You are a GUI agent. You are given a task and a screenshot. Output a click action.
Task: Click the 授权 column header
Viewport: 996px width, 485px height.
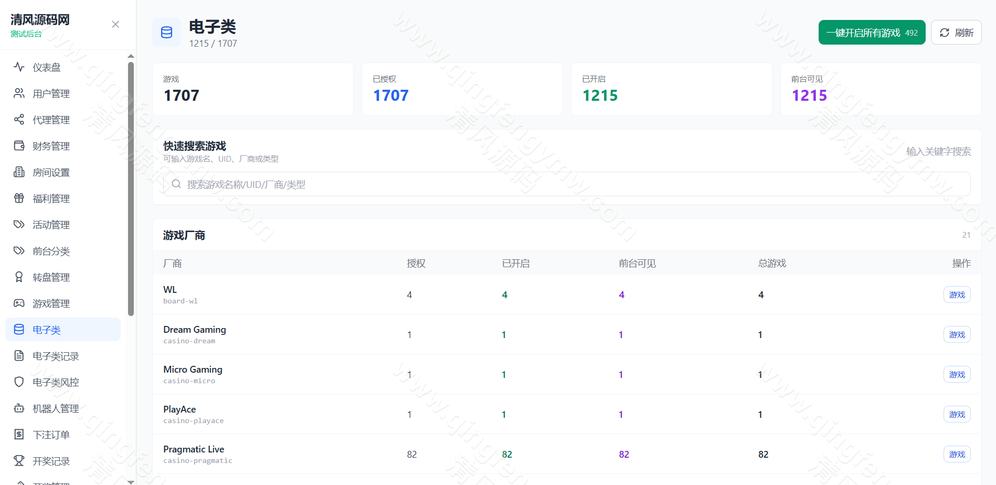[416, 263]
